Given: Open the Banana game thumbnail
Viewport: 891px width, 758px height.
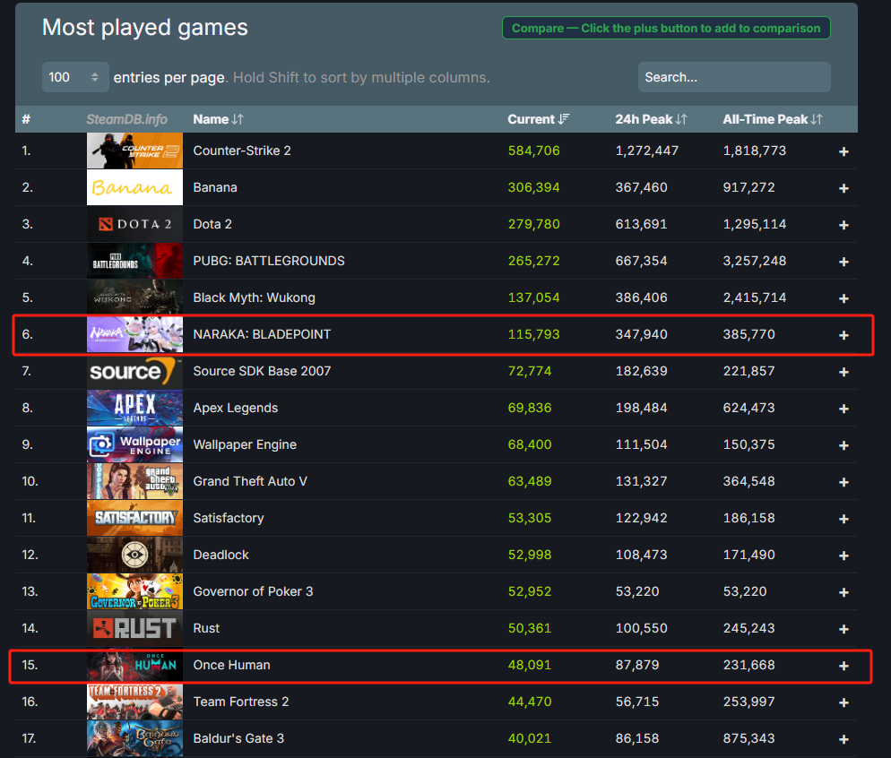Looking at the screenshot, I should (134, 187).
